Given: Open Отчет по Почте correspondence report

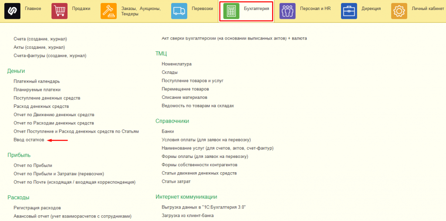Looking at the screenshot, I should [x=74, y=182].
